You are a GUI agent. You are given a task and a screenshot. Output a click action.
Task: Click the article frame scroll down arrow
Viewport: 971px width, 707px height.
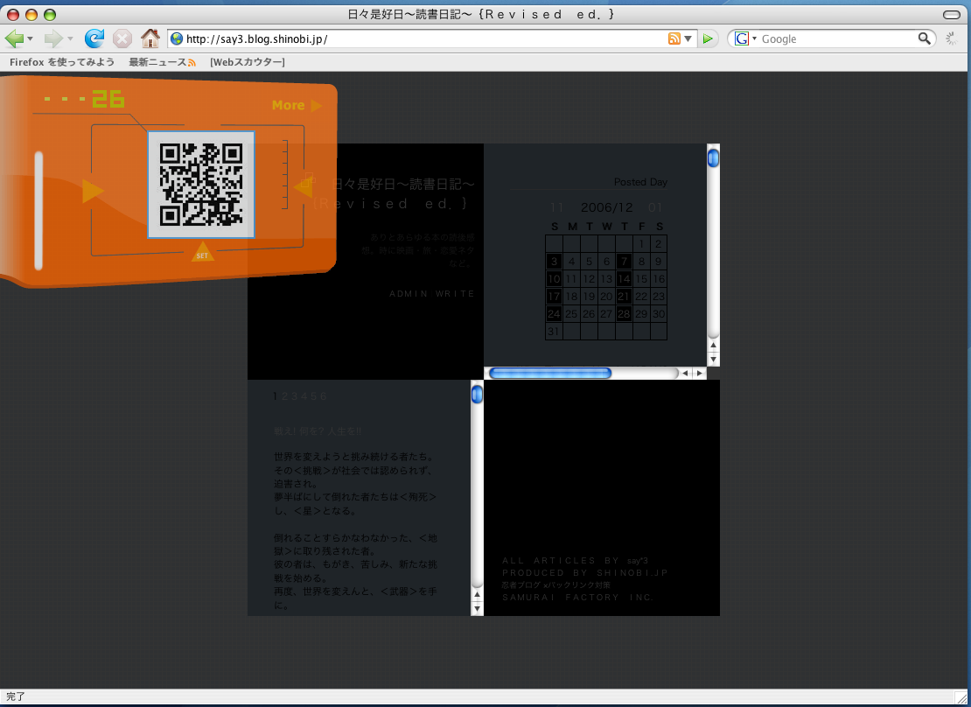point(477,608)
